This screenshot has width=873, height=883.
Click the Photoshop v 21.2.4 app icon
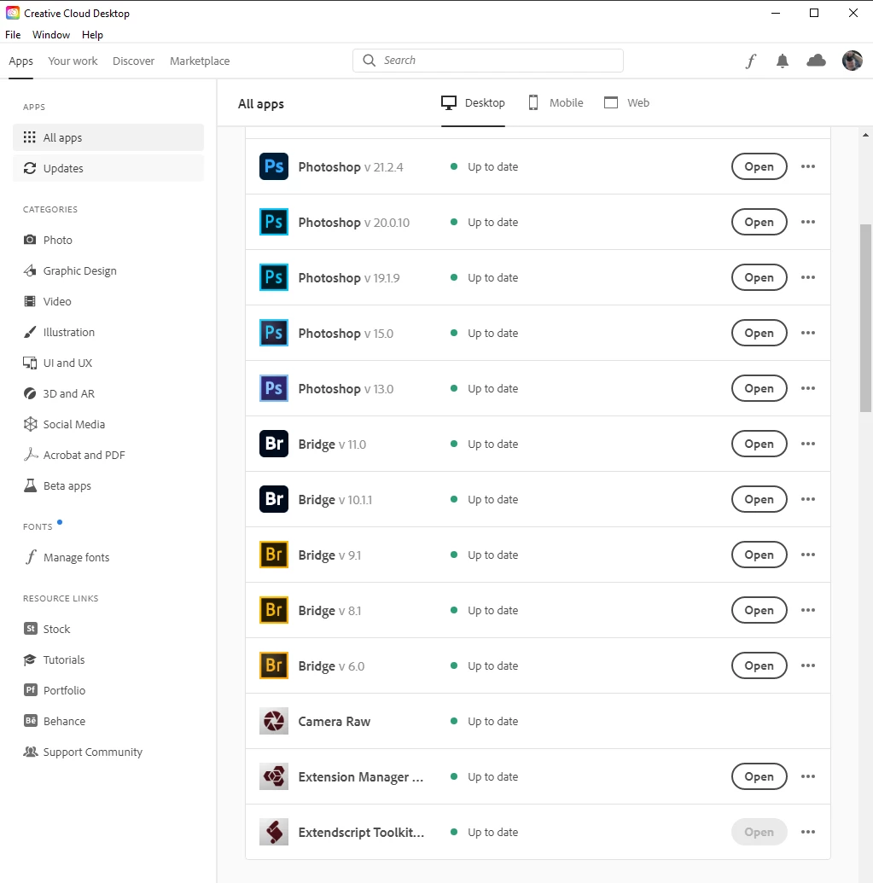point(274,166)
